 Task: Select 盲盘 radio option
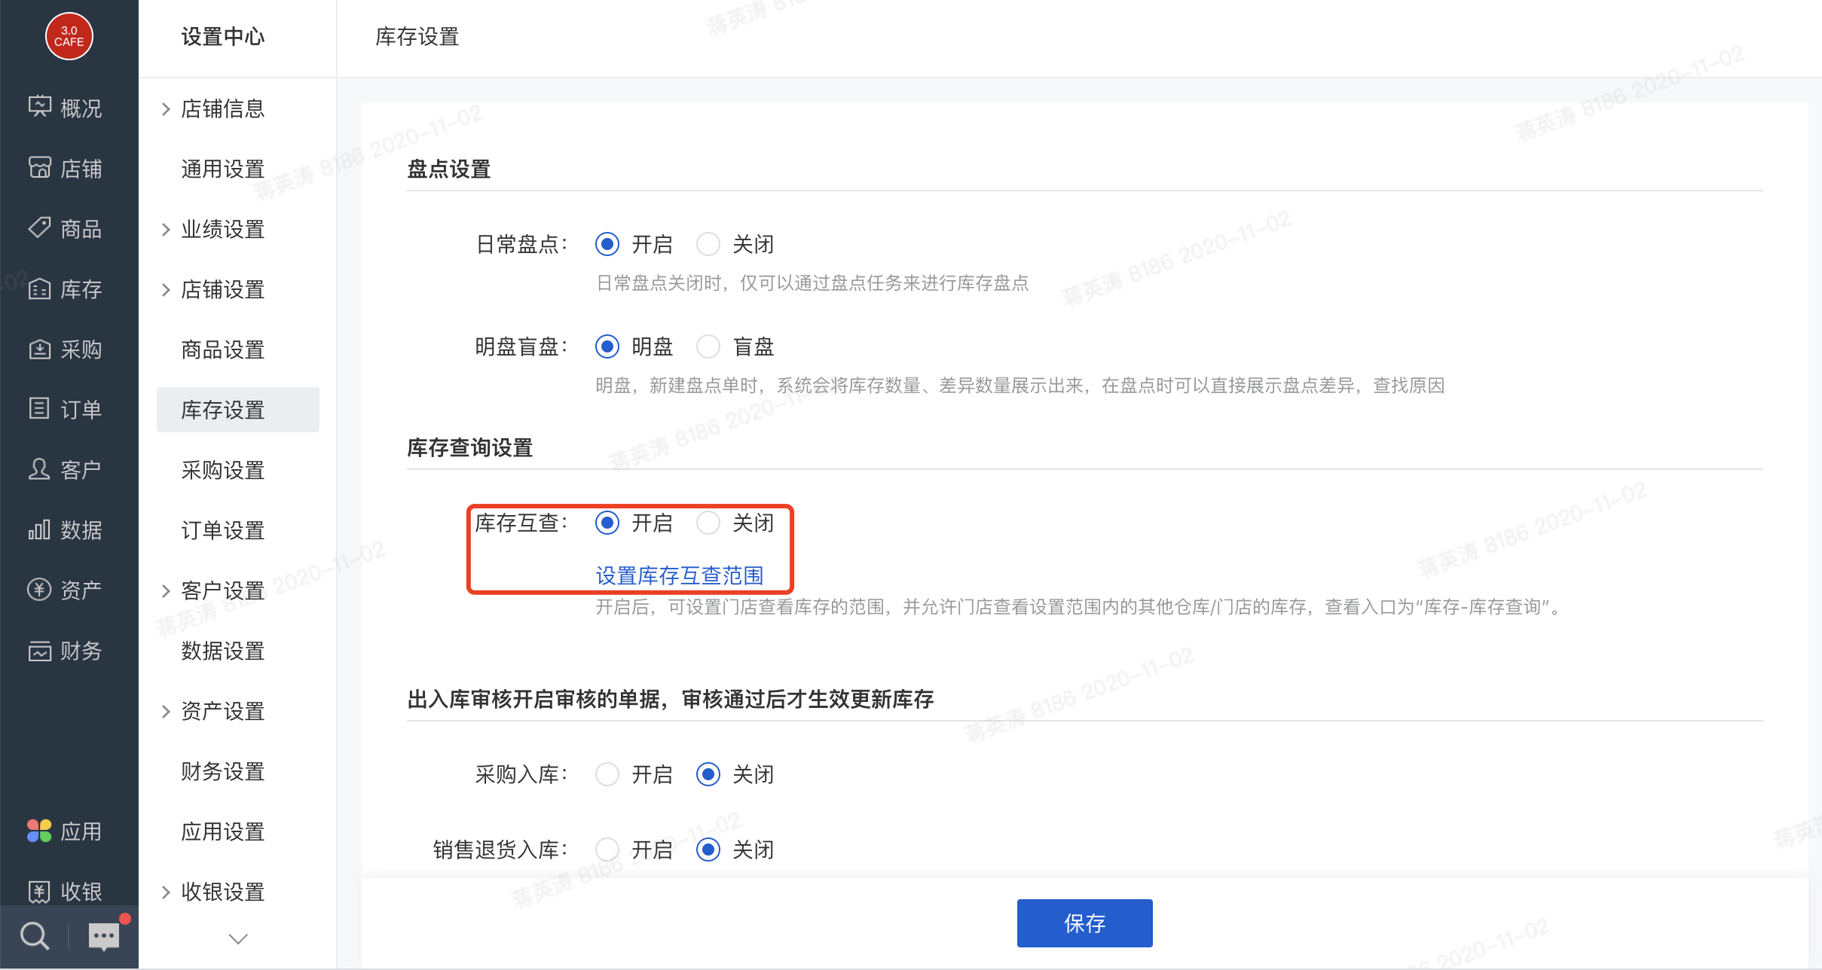[x=708, y=346]
